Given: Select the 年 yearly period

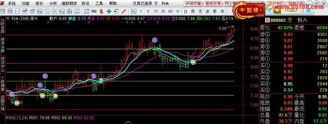Looking at the screenshot, I should point(222,11).
